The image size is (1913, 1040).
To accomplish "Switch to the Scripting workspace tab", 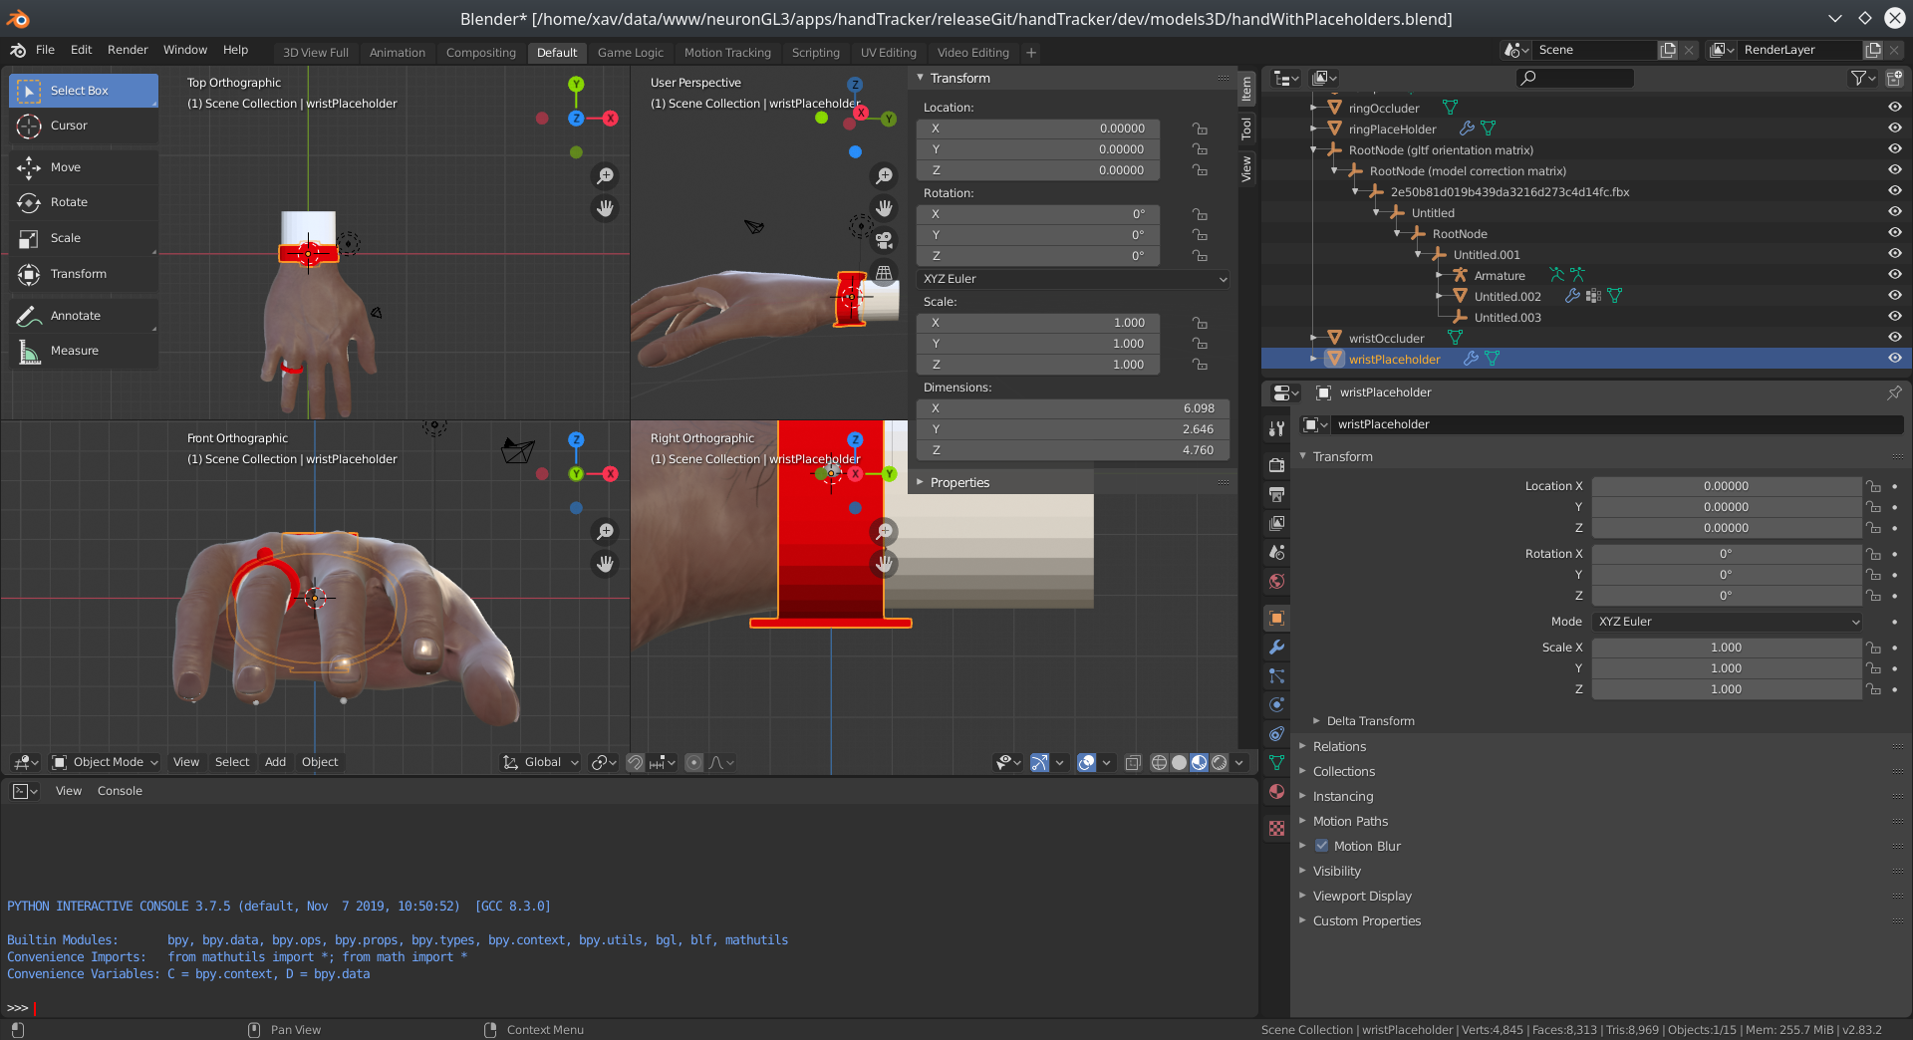I will pyautogui.click(x=815, y=53).
